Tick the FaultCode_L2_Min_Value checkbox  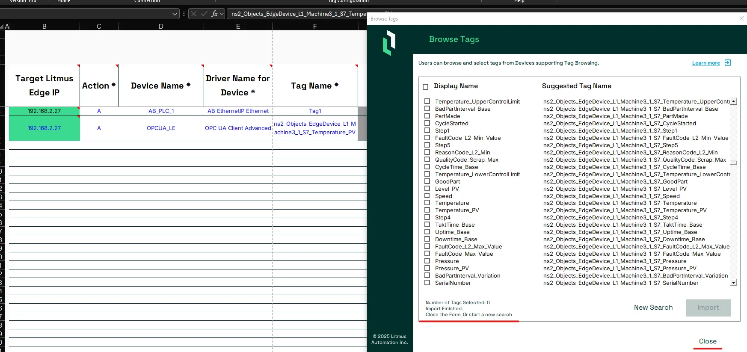pyautogui.click(x=427, y=138)
